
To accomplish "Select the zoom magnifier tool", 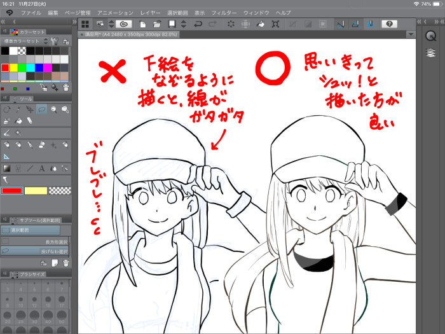I will pyautogui.click(x=53, y=109).
